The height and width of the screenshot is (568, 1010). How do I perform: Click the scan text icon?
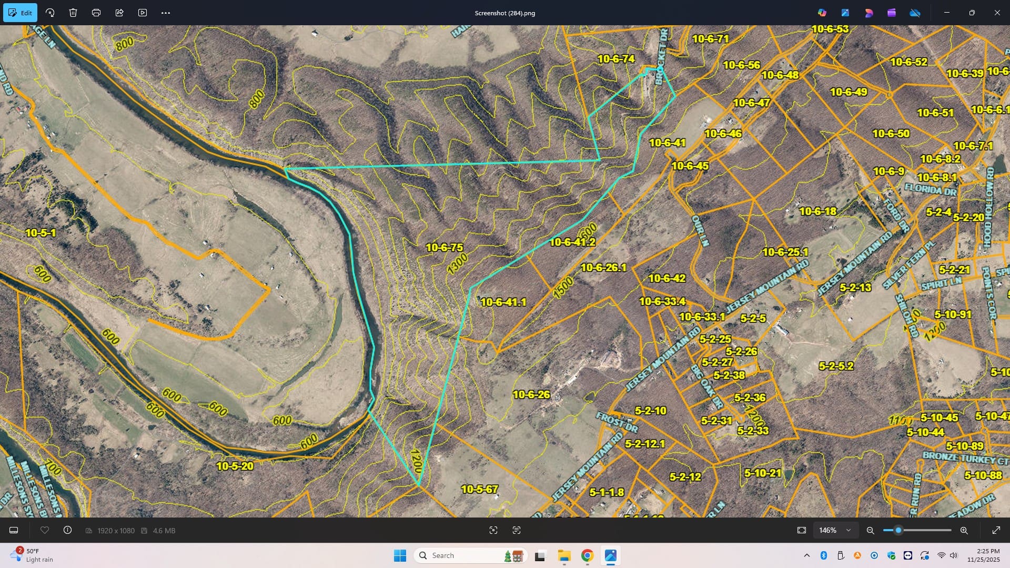coord(517,530)
